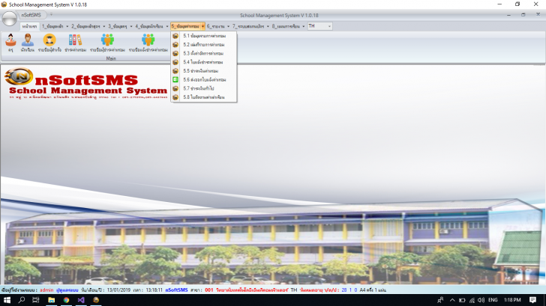Click the highlighted 5_ menu tab

(185, 26)
